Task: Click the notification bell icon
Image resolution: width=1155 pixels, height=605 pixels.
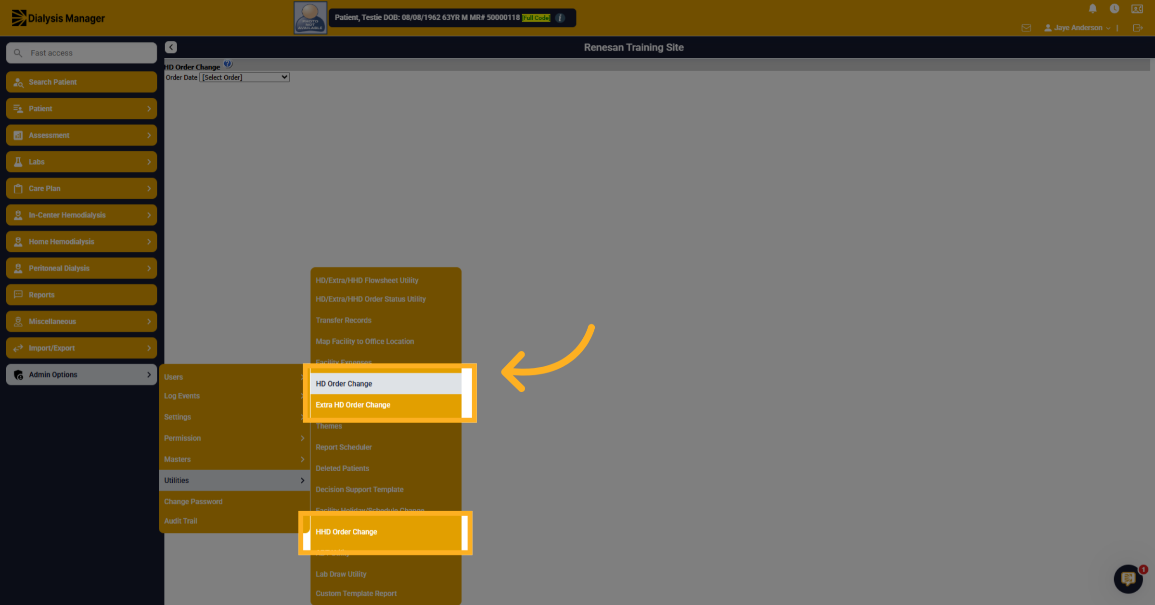Action: click(1092, 9)
